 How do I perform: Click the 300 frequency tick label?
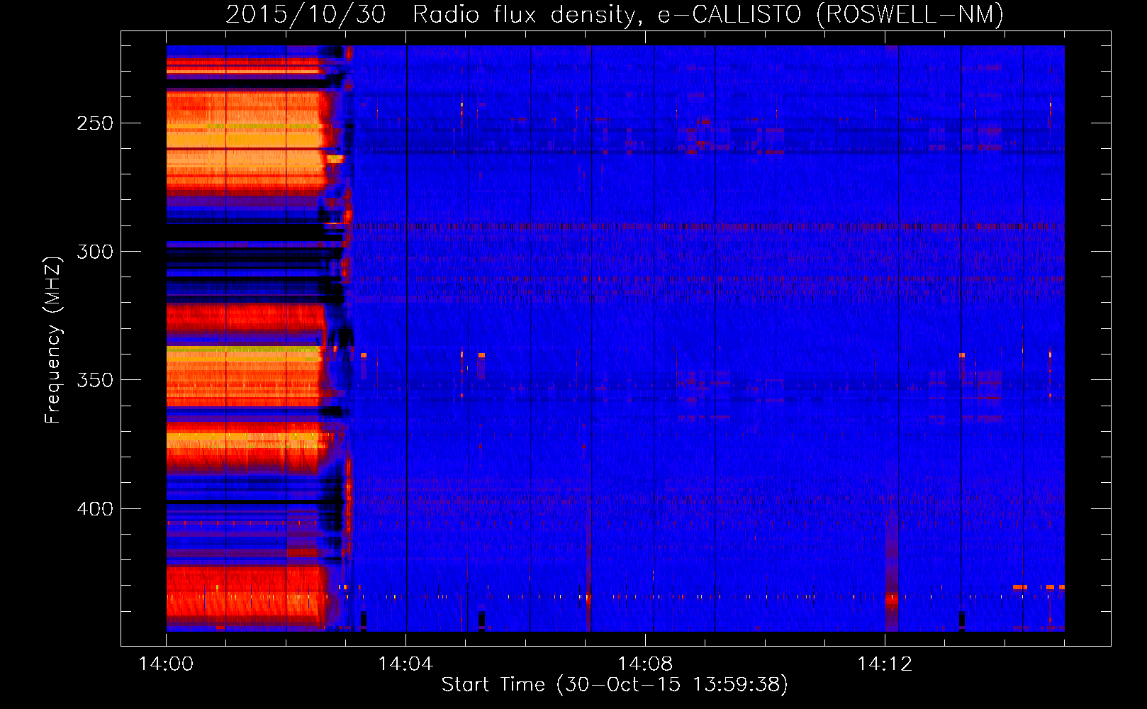(95, 252)
